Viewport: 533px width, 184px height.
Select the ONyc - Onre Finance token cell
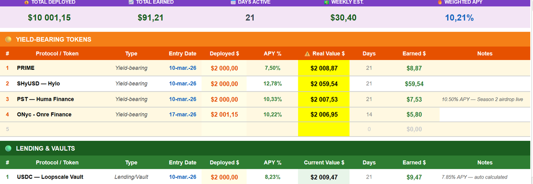click(44, 115)
